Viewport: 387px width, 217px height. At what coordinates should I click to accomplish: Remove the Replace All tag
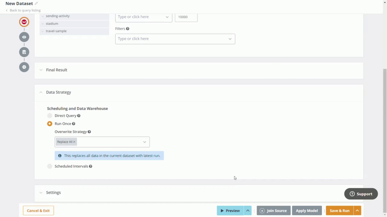click(74, 142)
